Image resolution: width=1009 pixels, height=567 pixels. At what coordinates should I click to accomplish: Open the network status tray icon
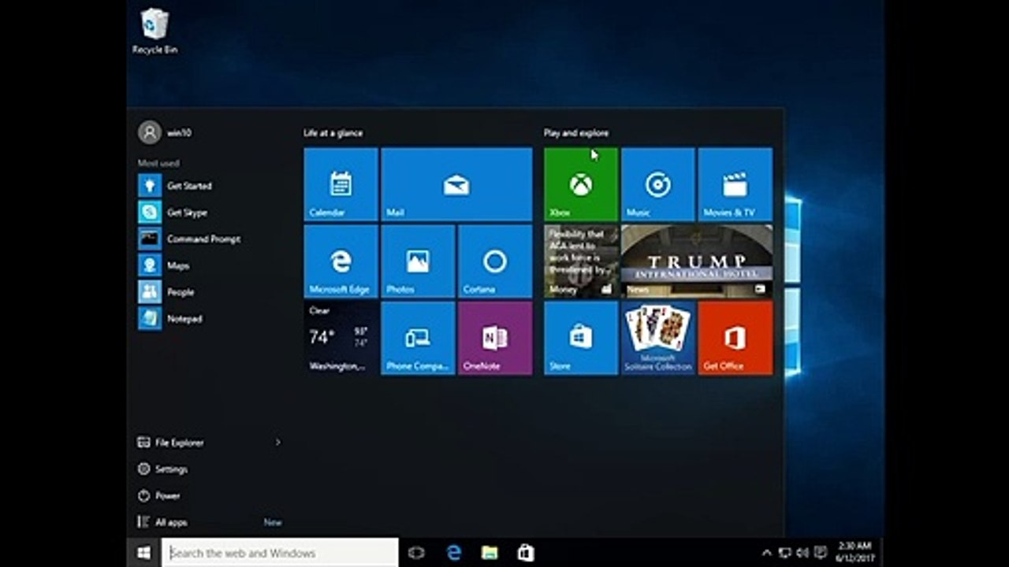[784, 553]
